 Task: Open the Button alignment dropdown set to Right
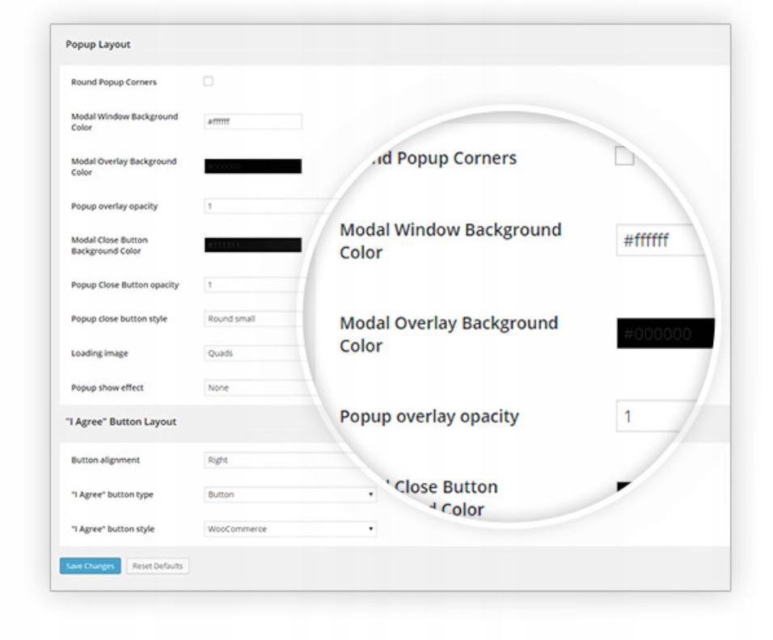(275, 461)
